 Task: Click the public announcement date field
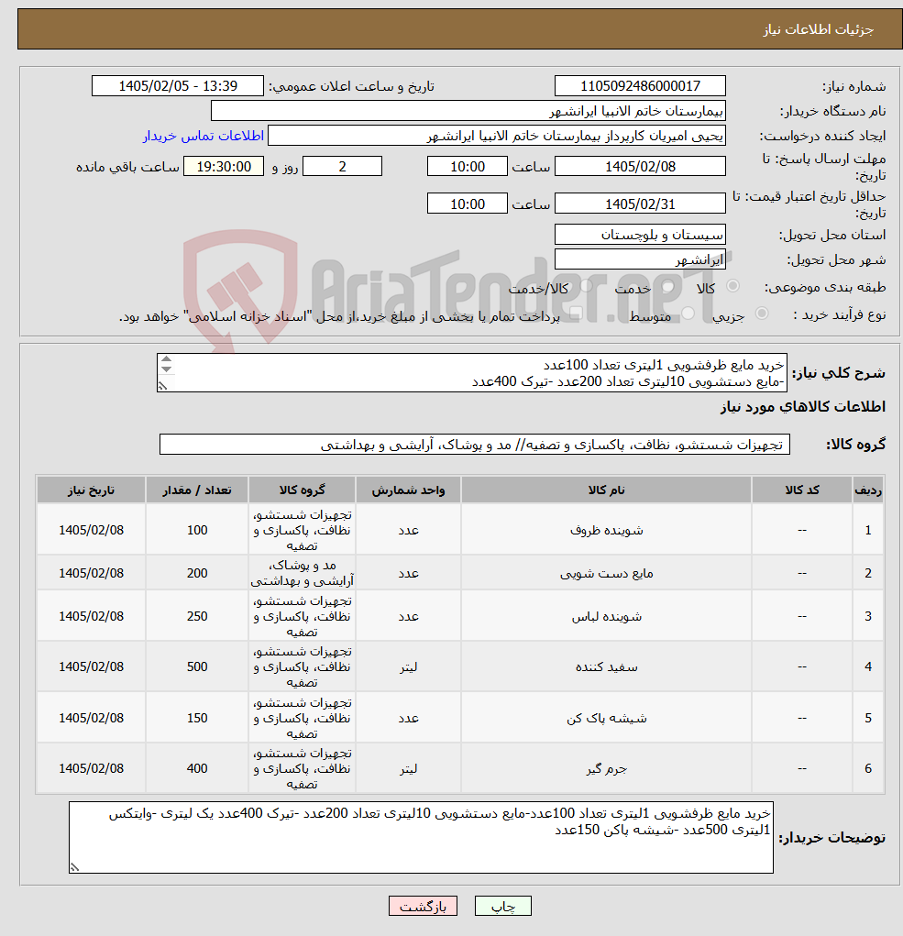click(x=177, y=86)
